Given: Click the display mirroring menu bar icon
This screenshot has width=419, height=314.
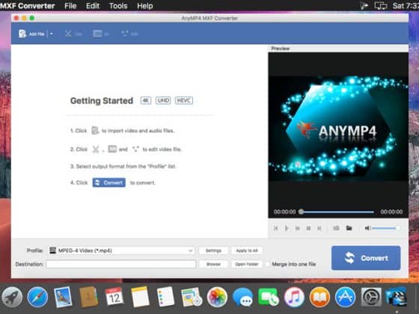Looking at the screenshot, I should pyautogui.click(x=380, y=6).
